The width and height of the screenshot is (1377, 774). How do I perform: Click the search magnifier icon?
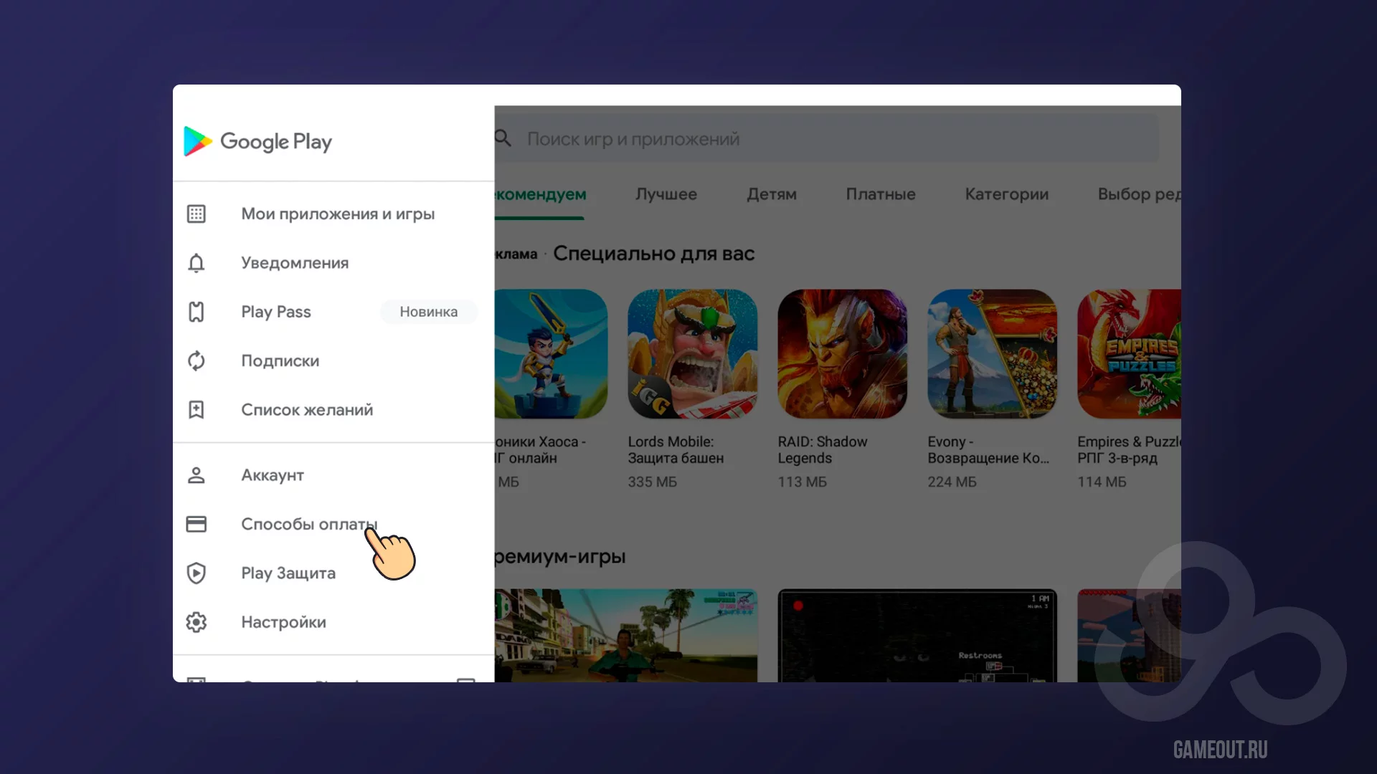[503, 138]
